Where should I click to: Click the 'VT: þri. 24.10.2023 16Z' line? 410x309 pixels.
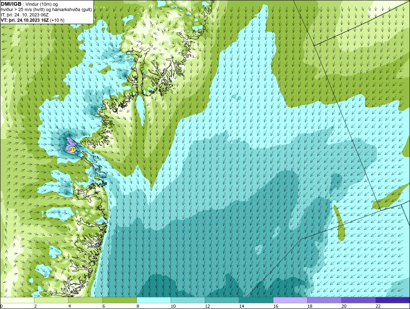click(x=25, y=20)
